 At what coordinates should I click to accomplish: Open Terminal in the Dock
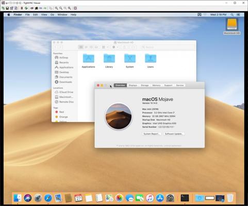(x=185, y=198)
